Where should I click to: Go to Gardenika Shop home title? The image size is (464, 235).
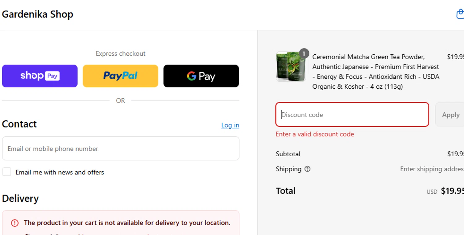pos(37,14)
